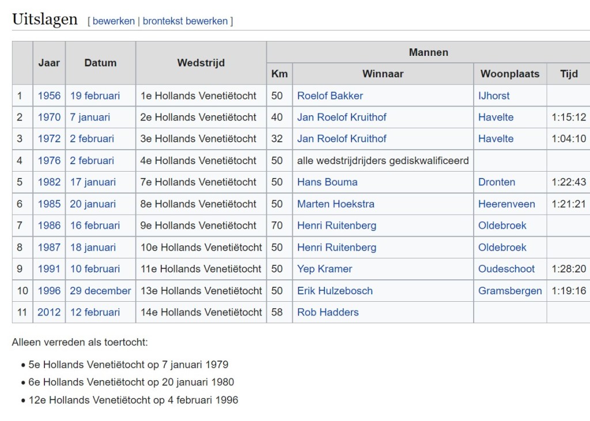Open Henri Ruitenberg link in 1986 row
The width and height of the screenshot is (590, 421).
[x=336, y=225]
